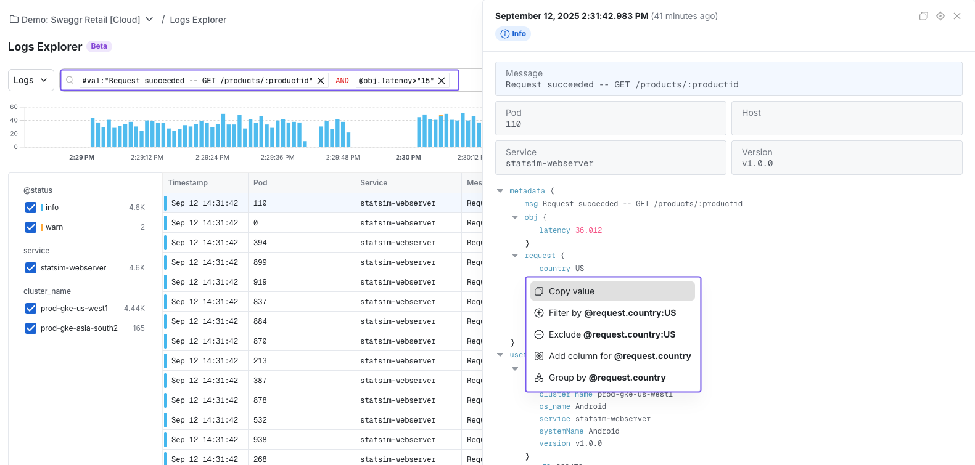Remove the @obj.latency filter chip
The image size is (975, 465).
click(x=442, y=81)
